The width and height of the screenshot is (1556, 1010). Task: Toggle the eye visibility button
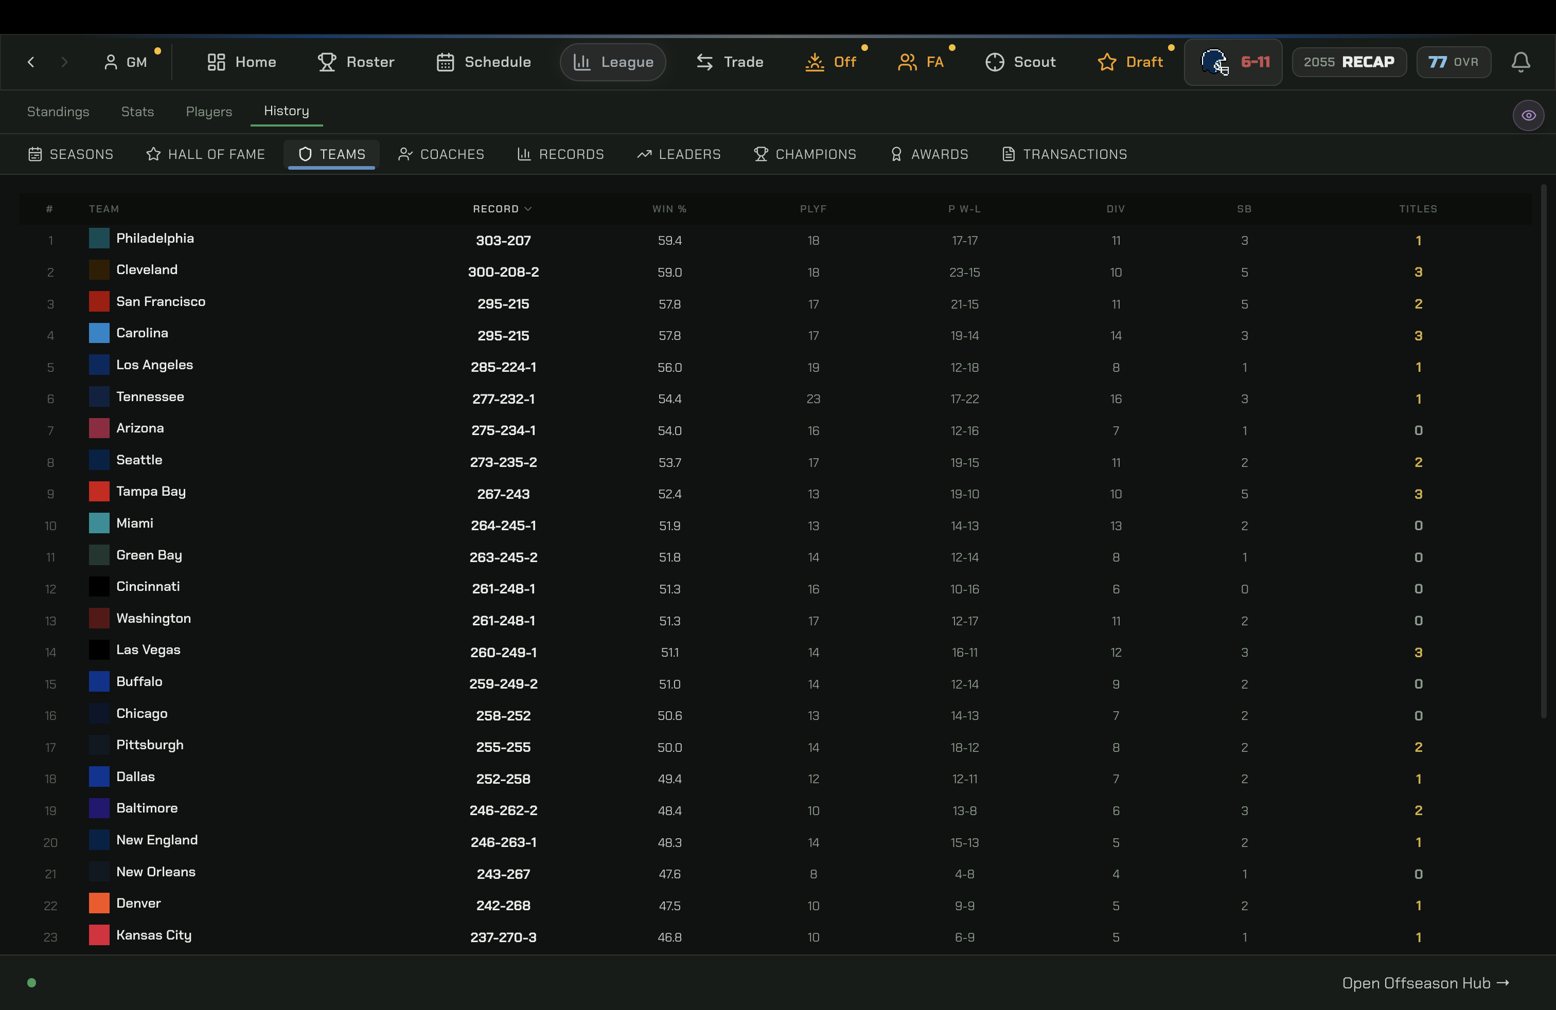coord(1529,116)
